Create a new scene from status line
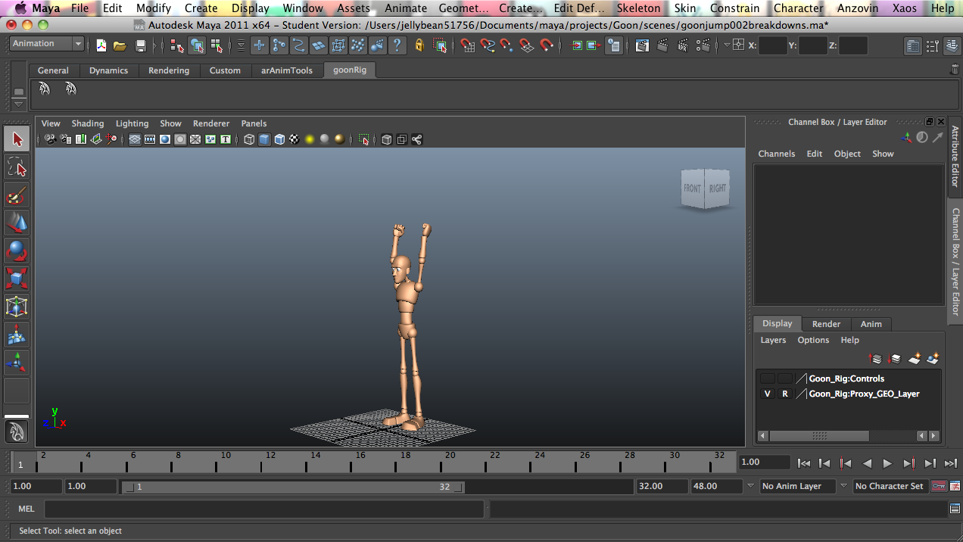Screen dimensions: 963x542 click(x=101, y=46)
